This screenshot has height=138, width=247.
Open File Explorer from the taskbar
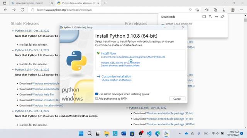coord(107,133)
